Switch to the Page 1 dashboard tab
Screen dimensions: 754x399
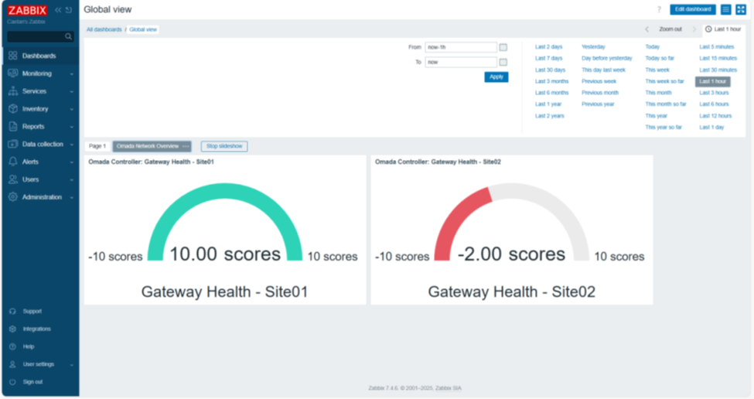click(x=97, y=146)
